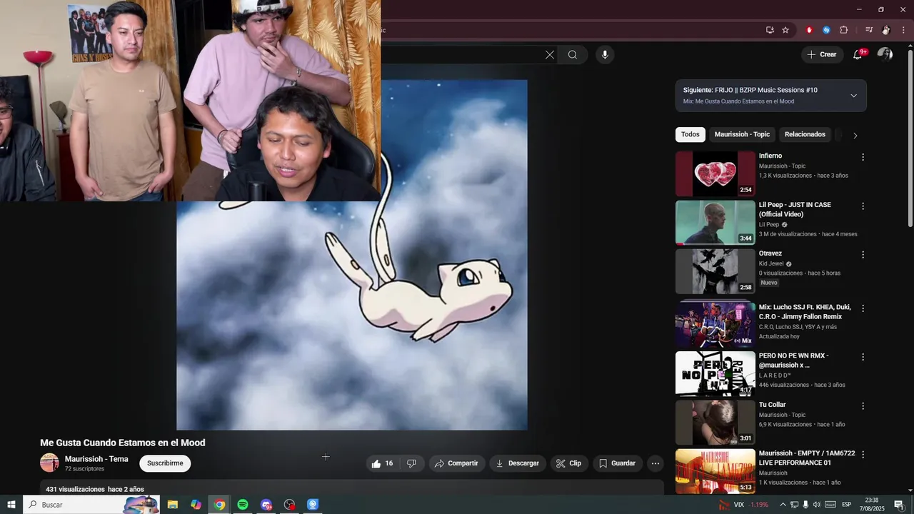Open Spotify from the taskbar
This screenshot has width=914, height=514.
pos(243,505)
